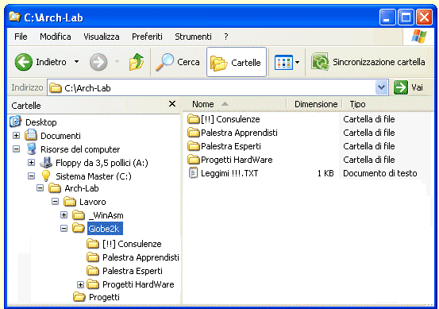Click the green Vai arrow button

401,87
